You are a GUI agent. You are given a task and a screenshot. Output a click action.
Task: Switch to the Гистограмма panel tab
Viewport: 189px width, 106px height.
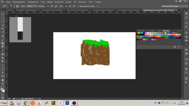(151, 31)
